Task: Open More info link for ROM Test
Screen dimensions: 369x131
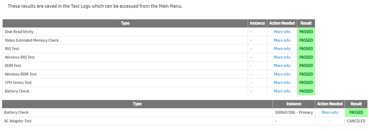Action: coord(282,66)
